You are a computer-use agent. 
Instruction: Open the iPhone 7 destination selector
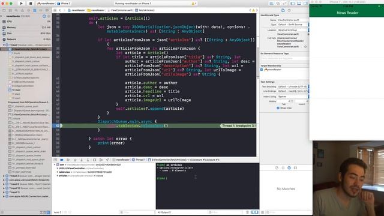[64, 4]
